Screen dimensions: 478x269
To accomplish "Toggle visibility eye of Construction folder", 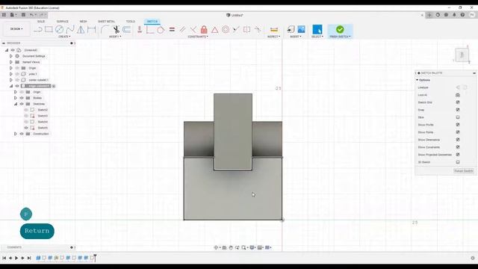I will click(x=22, y=134).
